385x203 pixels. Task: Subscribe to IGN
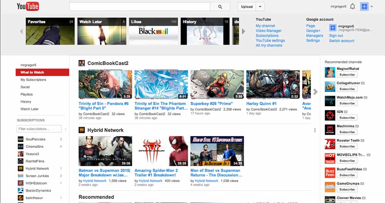click(x=347, y=118)
